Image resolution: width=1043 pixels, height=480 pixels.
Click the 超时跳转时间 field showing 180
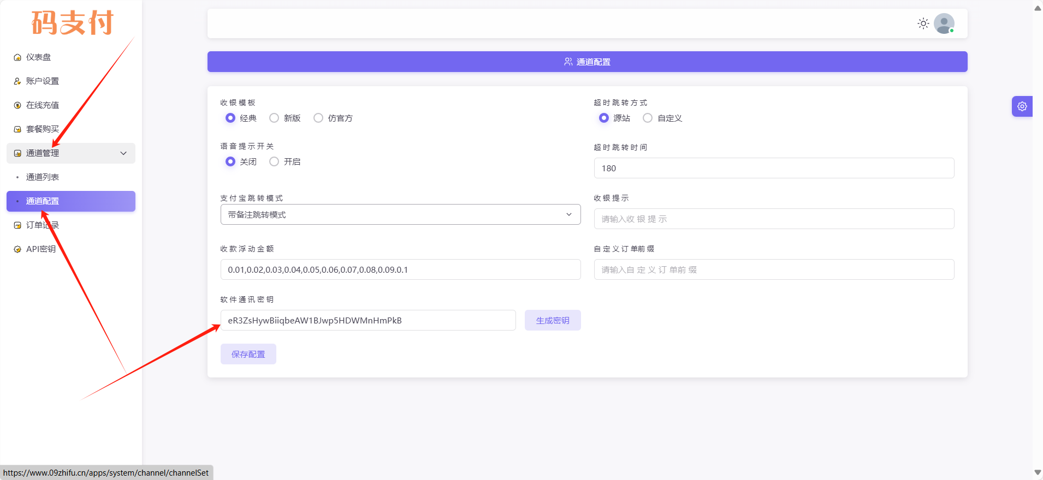point(774,168)
